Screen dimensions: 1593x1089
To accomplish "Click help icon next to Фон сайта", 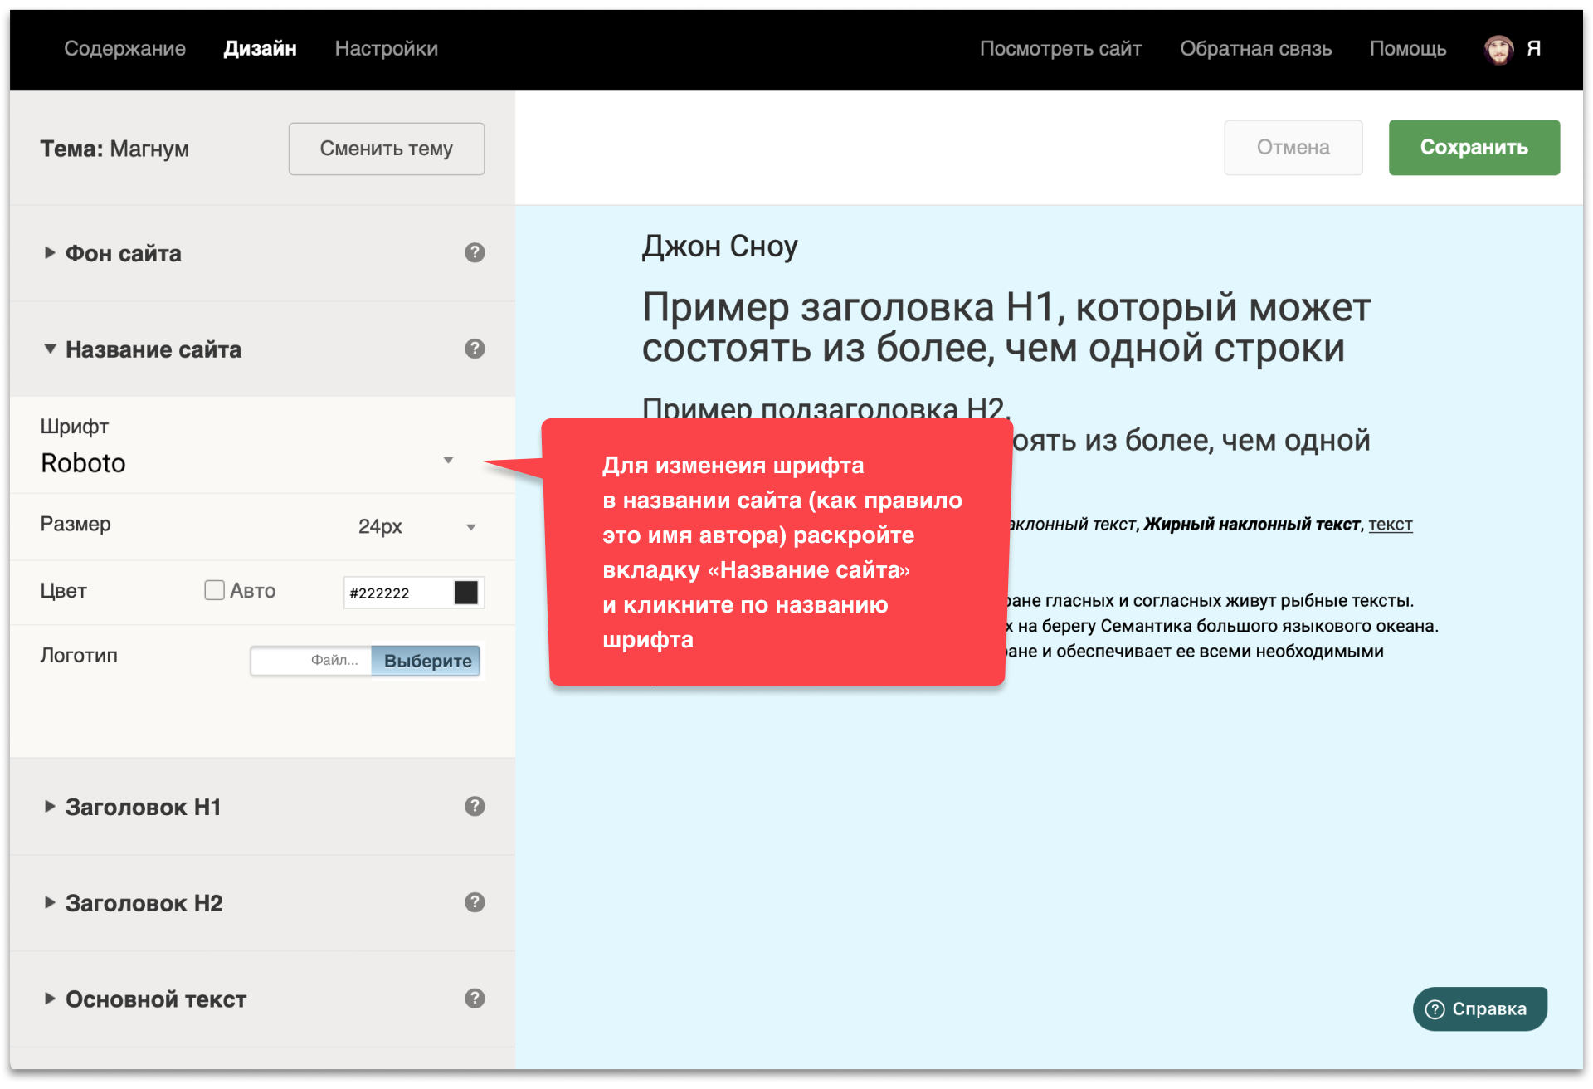I will (475, 252).
